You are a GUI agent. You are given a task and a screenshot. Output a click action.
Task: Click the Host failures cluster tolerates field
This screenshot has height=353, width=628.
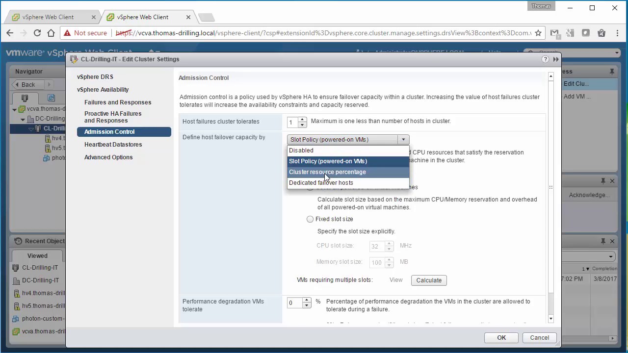point(293,122)
